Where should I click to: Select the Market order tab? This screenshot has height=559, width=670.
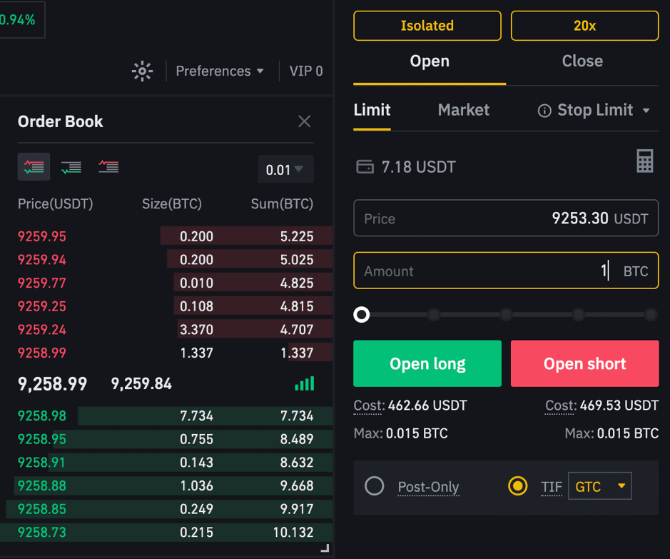click(464, 110)
